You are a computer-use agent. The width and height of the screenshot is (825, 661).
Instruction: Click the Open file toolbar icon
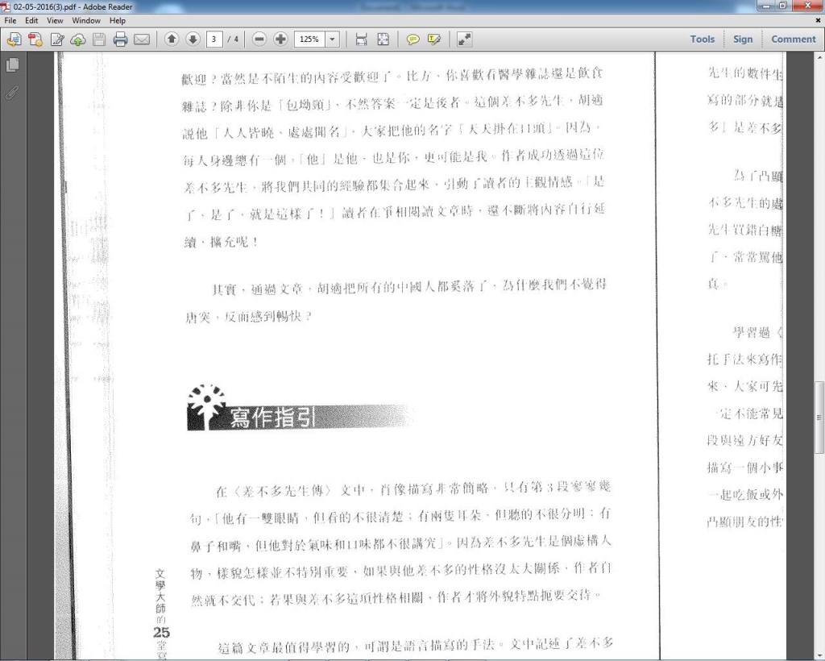coord(14,39)
